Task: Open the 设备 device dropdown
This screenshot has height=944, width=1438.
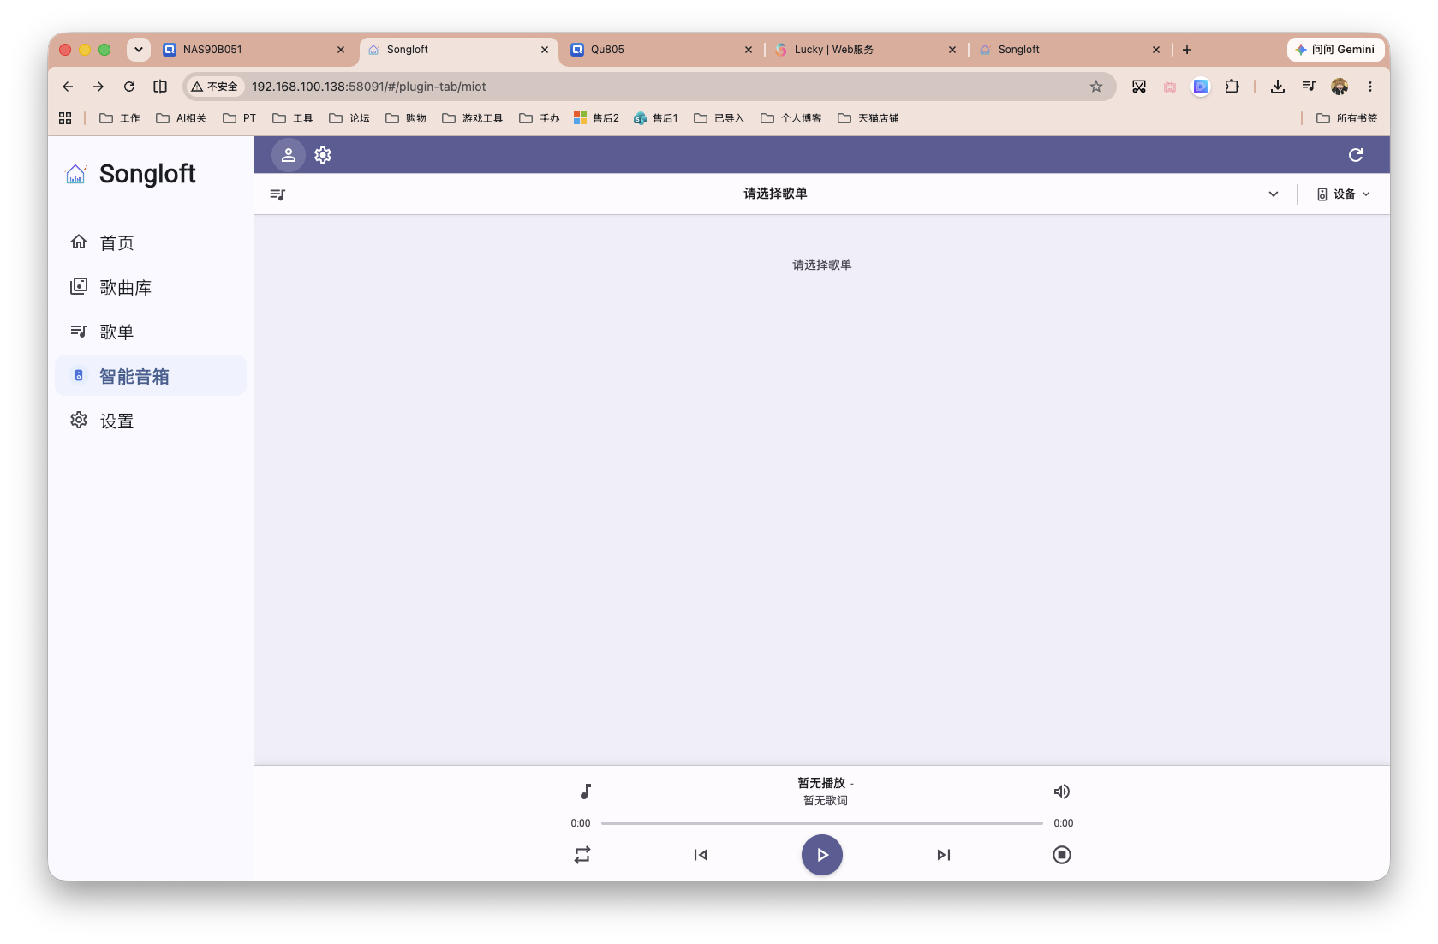Action: tap(1344, 194)
